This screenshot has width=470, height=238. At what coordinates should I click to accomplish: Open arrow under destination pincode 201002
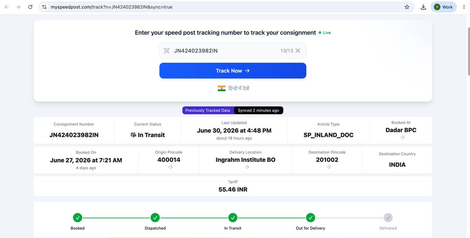tap(328, 167)
